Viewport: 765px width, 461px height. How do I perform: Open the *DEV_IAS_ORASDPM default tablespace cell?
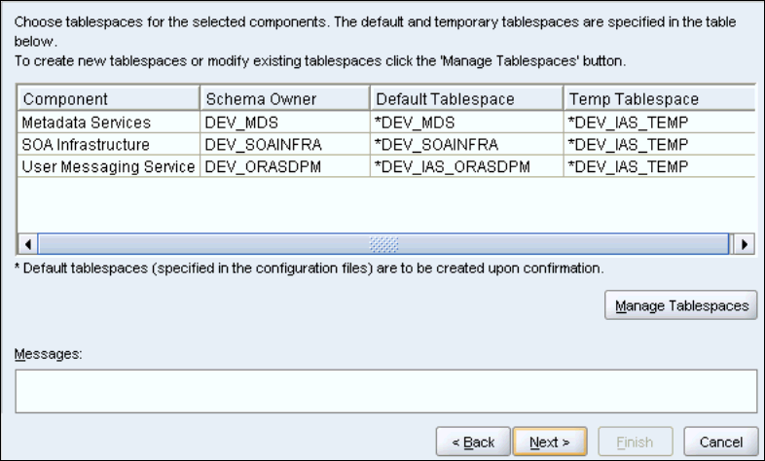coord(465,166)
